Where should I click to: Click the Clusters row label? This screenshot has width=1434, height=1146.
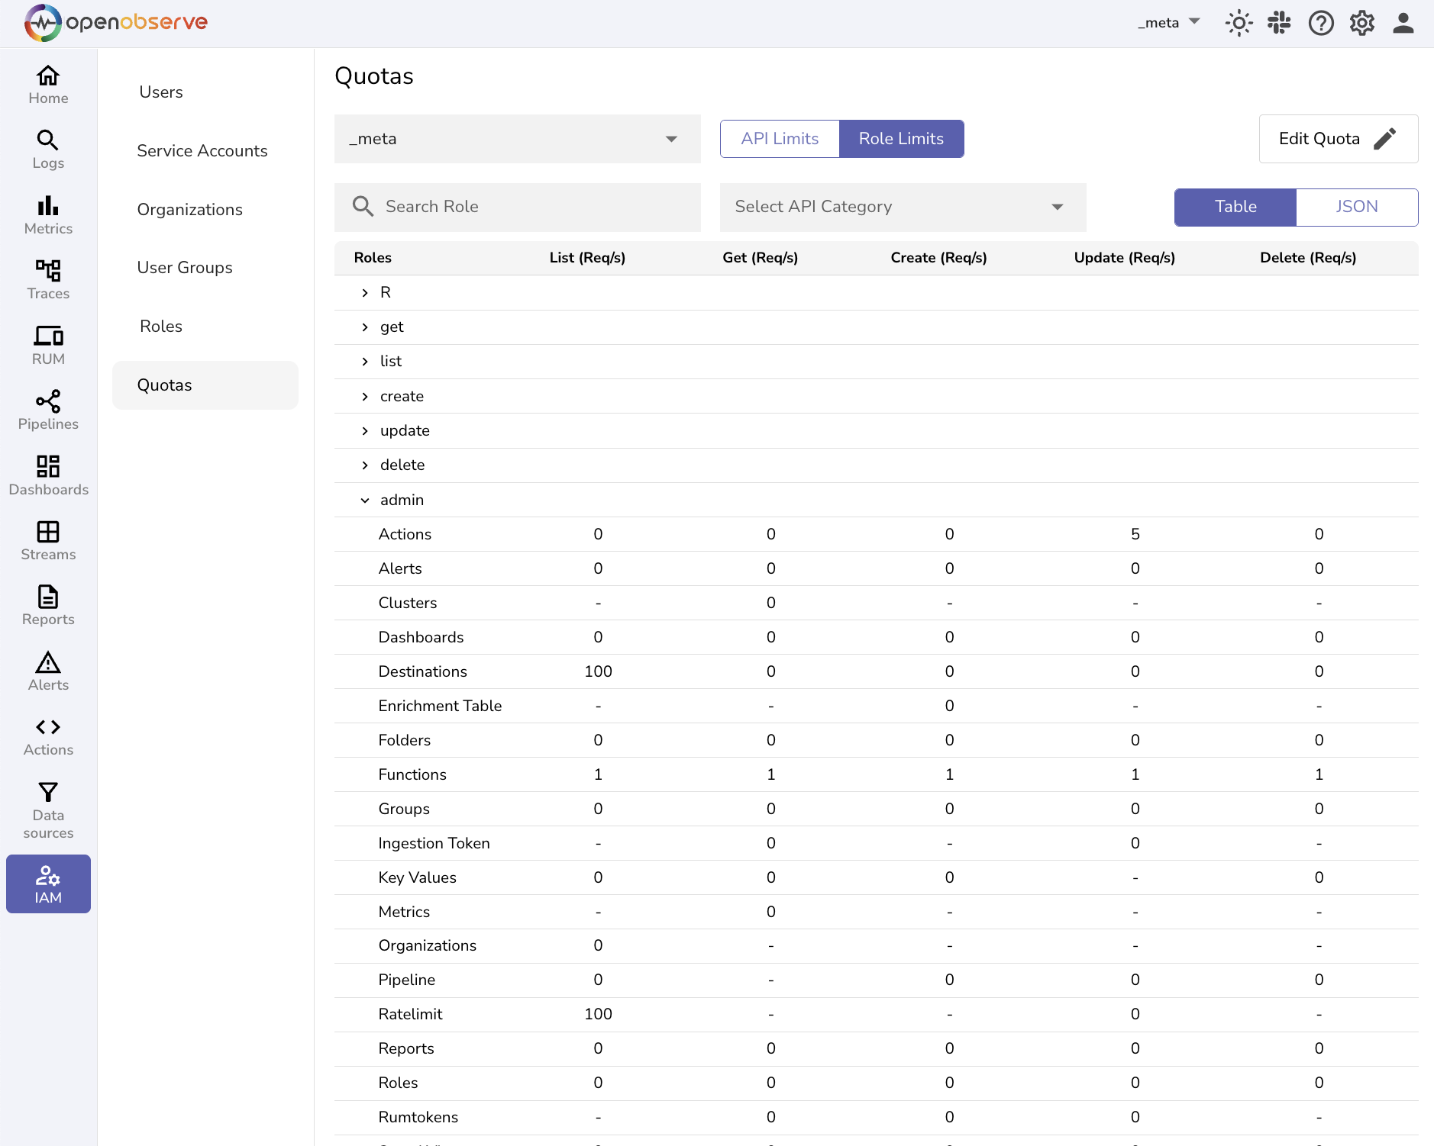[x=408, y=603]
